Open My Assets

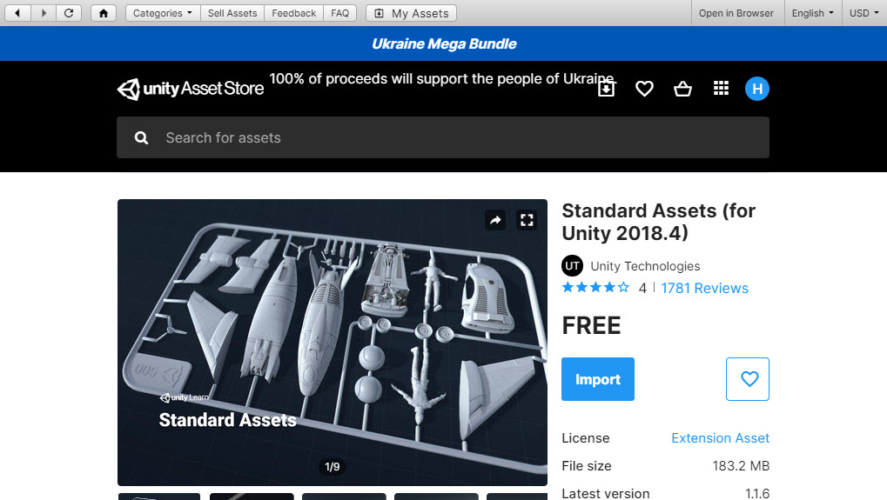pyautogui.click(x=411, y=13)
